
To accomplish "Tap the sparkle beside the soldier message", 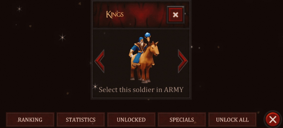I will pyautogui.click(x=95, y=87).
